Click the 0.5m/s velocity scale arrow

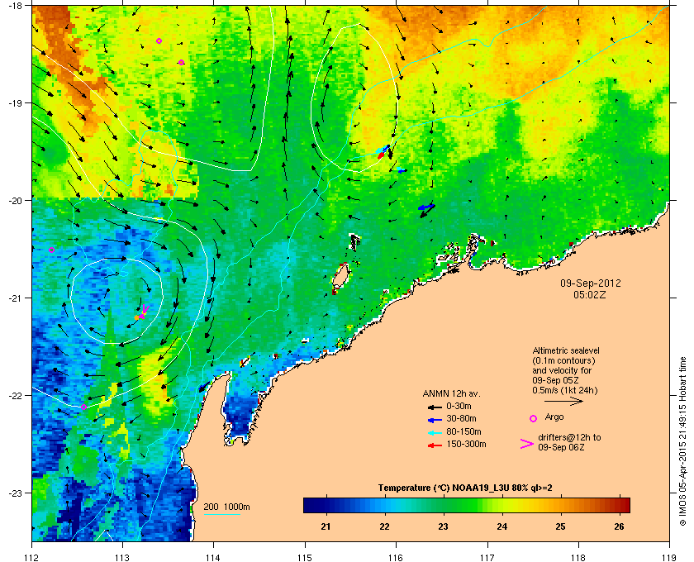pos(563,402)
